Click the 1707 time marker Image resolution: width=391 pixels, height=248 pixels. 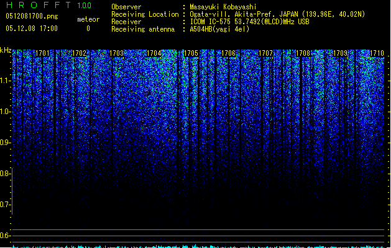[x=266, y=53]
